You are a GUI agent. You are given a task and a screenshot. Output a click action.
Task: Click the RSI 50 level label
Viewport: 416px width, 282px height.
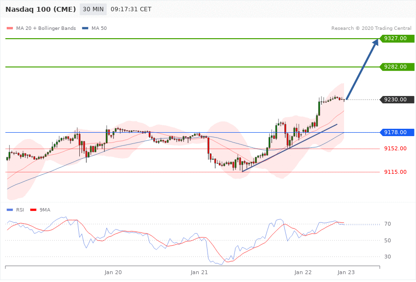point(387,240)
